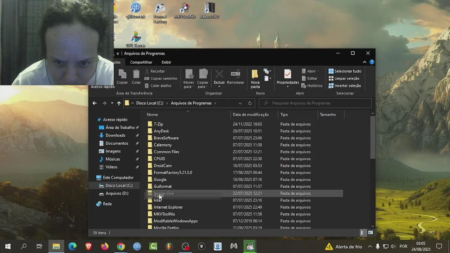450x253 pixels.
Task: Select the FormatFactory5.21.0.0 folder
Action: coord(244,173)
